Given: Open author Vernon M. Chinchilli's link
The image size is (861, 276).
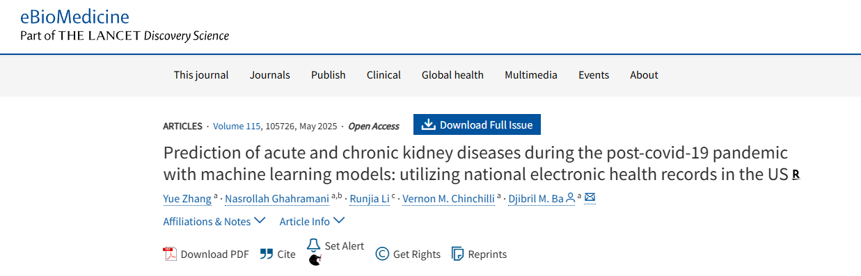Looking at the screenshot, I should click(449, 199).
